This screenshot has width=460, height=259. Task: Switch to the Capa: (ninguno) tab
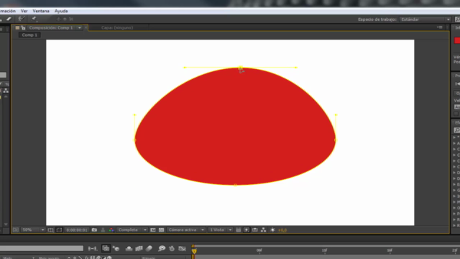117,27
